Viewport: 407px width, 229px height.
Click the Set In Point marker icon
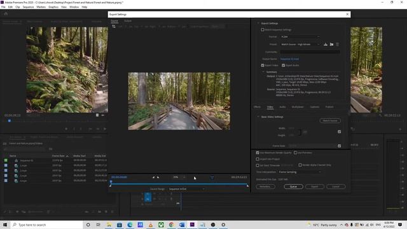153,177
